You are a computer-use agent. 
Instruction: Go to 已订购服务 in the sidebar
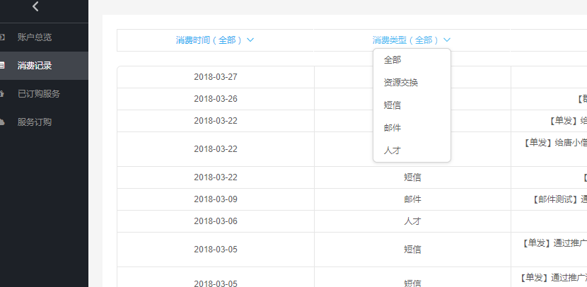39,93
